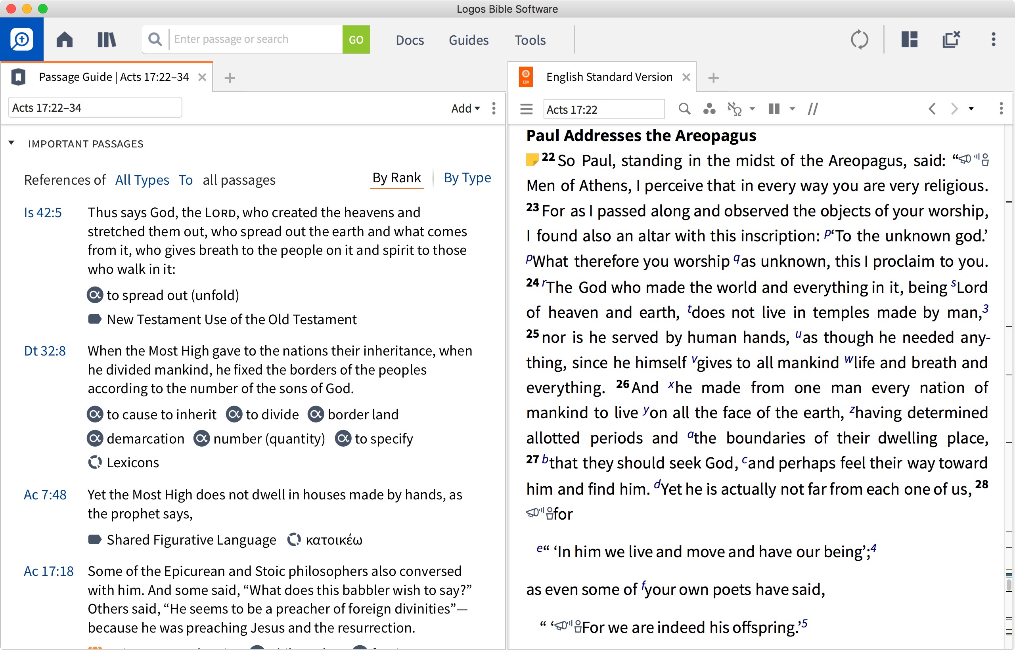Open parallel resource sets
1015x650 pixels.
[813, 109]
